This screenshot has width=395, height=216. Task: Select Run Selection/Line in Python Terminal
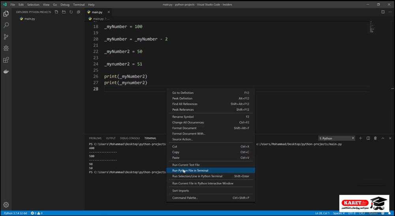point(211,176)
